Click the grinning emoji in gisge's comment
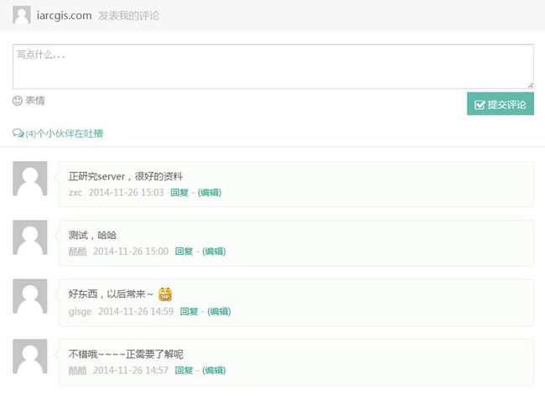Image resolution: width=545 pixels, height=396 pixels. coord(165,294)
